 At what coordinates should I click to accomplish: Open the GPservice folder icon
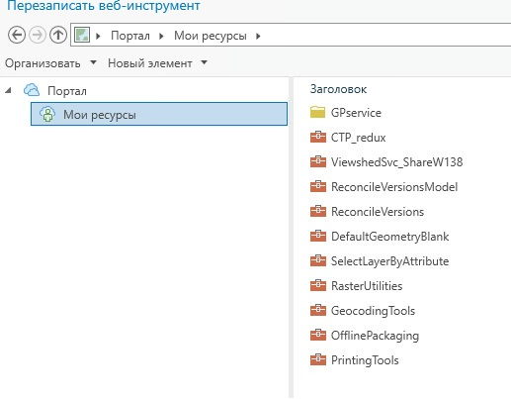318,112
